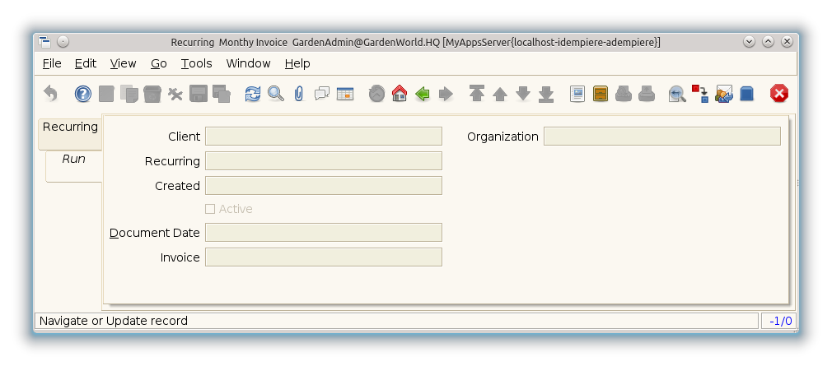Switch to the Run tab

[x=73, y=159]
